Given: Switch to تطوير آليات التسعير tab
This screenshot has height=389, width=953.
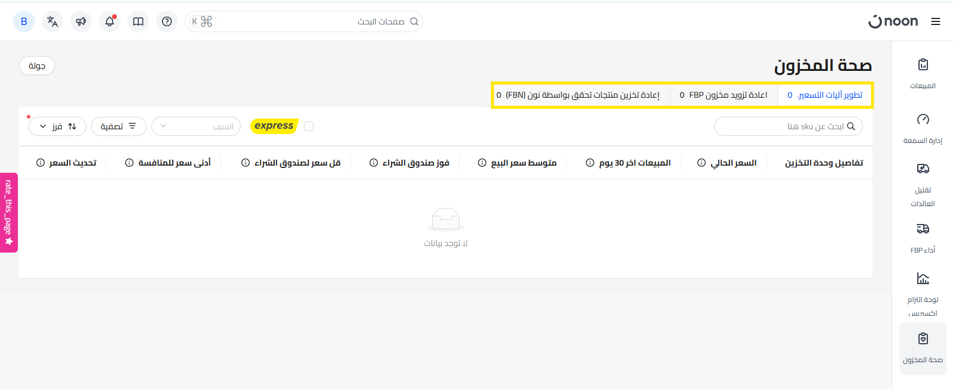Looking at the screenshot, I should pyautogui.click(x=825, y=95).
